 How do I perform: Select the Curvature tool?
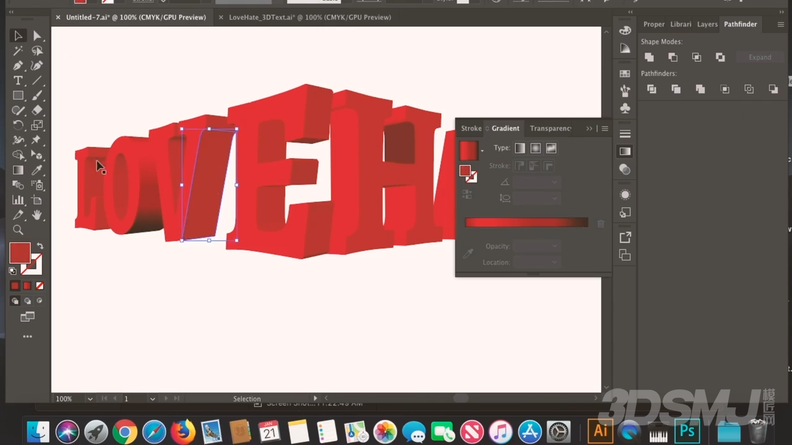click(x=37, y=66)
